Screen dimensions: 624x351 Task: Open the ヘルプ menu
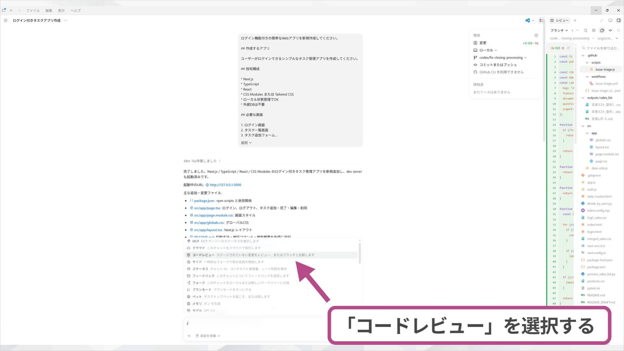[75, 10]
